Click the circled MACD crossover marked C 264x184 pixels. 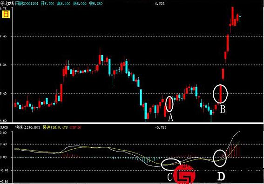[x=171, y=164]
